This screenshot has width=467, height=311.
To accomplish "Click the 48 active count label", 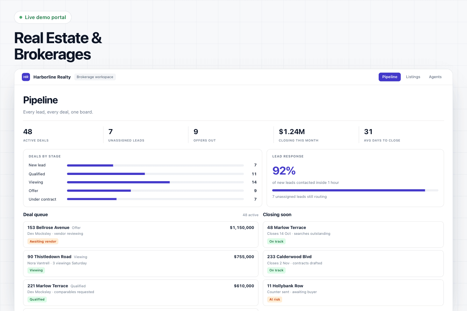I will click(x=250, y=215).
